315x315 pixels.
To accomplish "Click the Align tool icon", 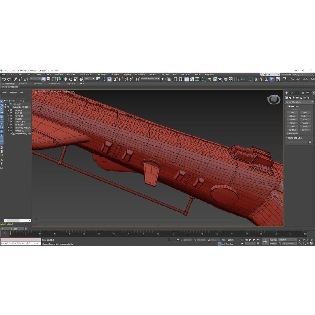I will coord(169,79).
